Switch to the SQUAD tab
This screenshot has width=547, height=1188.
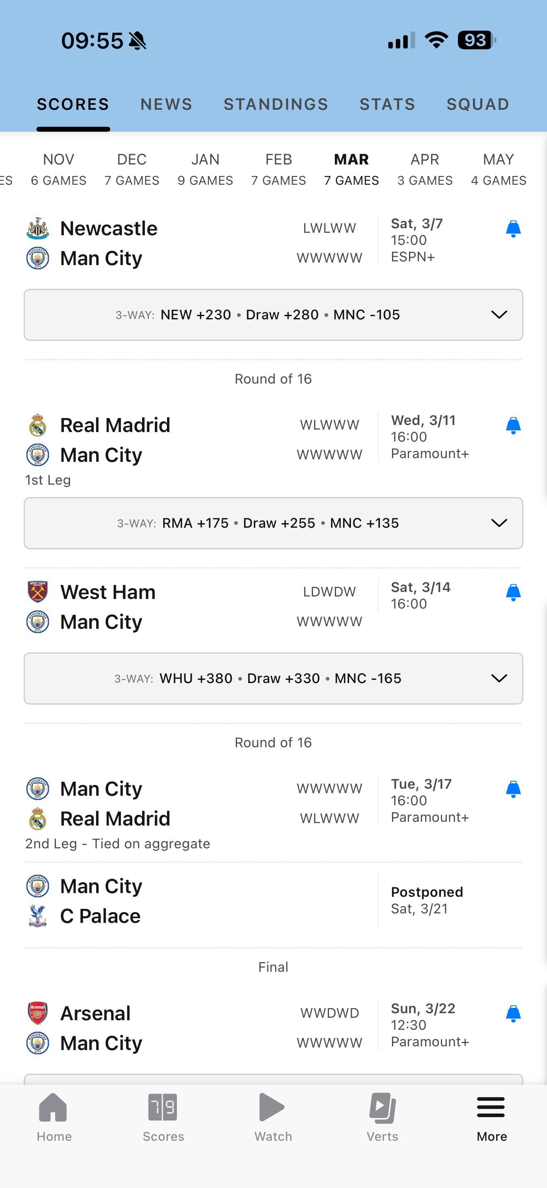(x=478, y=105)
